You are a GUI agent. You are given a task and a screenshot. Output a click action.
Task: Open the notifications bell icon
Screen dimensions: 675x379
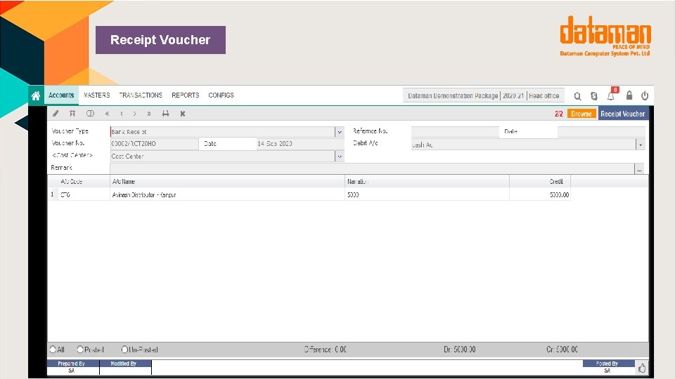(611, 96)
